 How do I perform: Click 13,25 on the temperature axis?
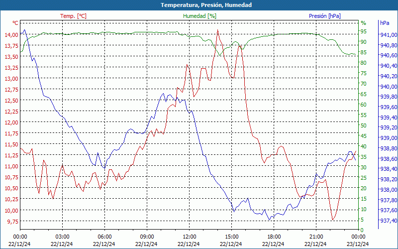11,67
